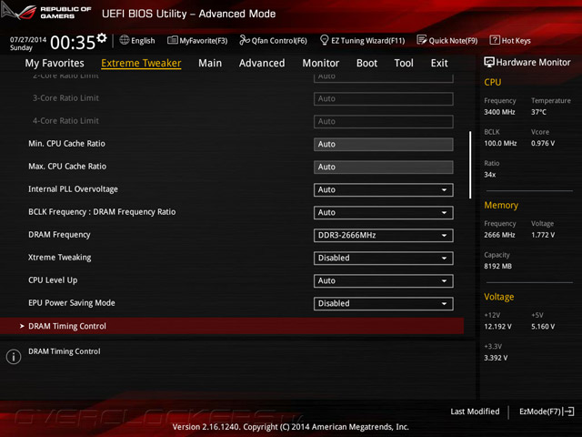This screenshot has width=582, height=437.
Task: Select the CPU Level Up label
Action: [x=53, y=280]
